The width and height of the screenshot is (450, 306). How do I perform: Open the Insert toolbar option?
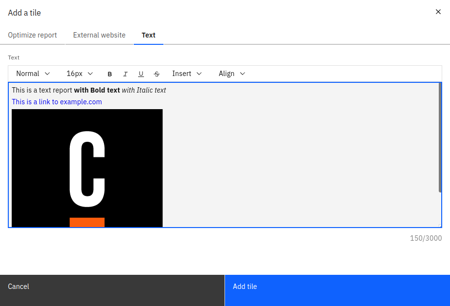point(187,74)
